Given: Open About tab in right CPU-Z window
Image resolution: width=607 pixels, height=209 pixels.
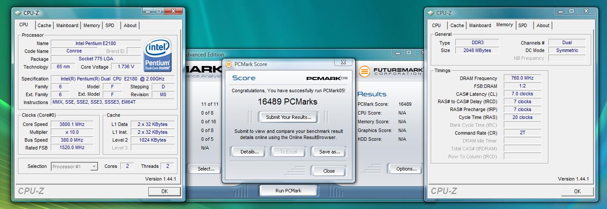Looking at the screenshot, I should (x=543, y=25).
